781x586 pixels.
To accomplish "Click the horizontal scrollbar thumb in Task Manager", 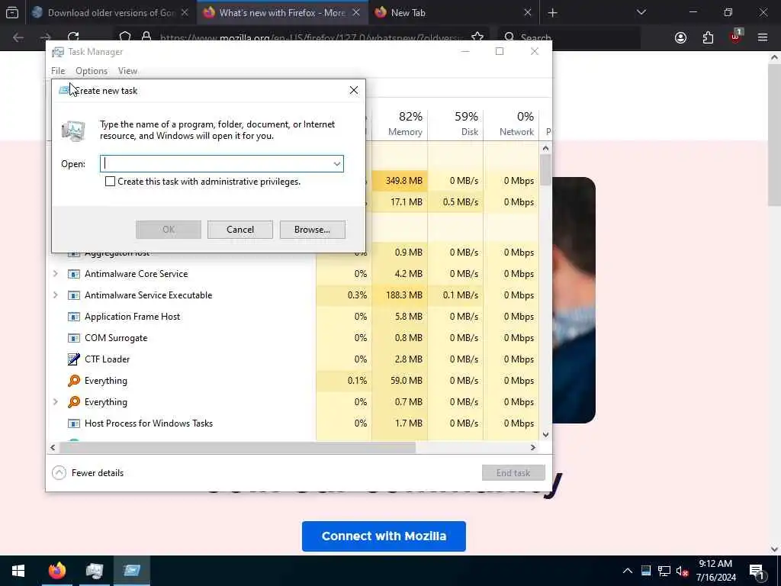I will click(x=237, y=447).
